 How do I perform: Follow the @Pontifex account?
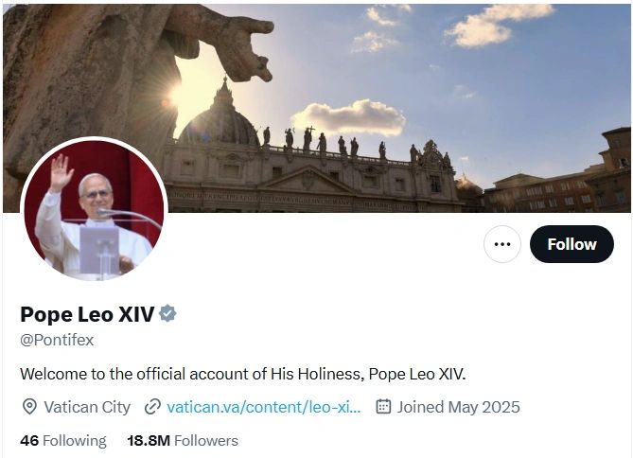[x=571, y=244]
